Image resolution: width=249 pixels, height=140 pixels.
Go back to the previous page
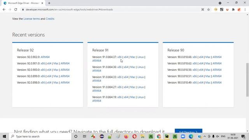[x=4, y=9]
